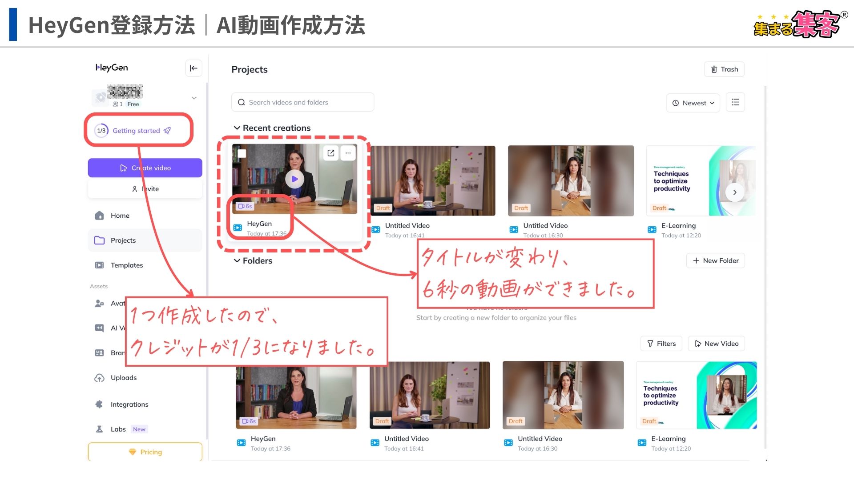Click the Invite button
This screenshot has width=854, height=480.
click(x=145, y=189)
